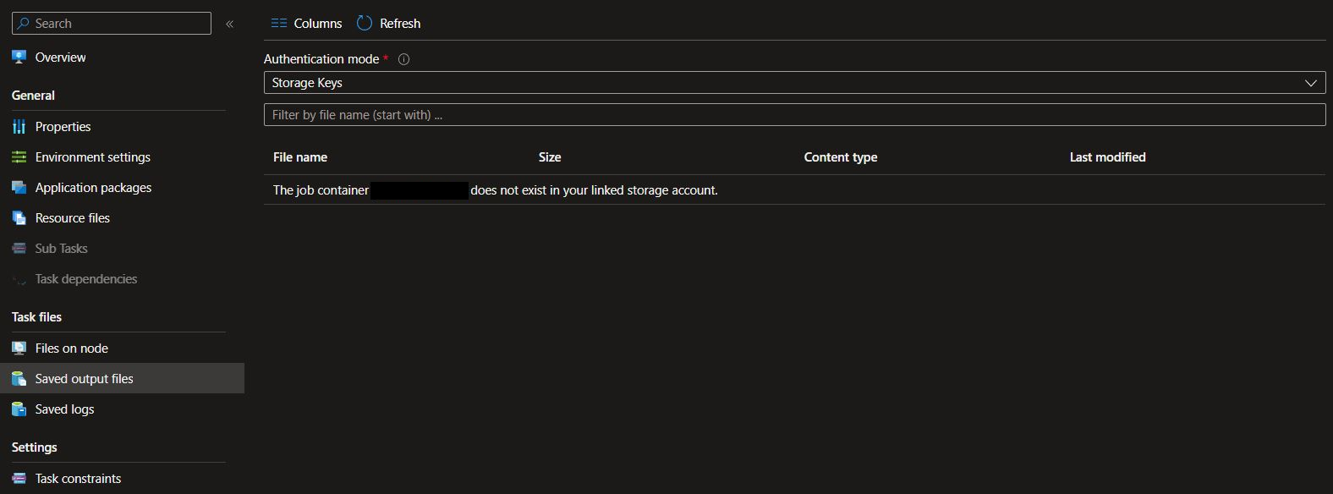
Task: Expand the Storage Keys selection chevron
Action: point(1311,82)
